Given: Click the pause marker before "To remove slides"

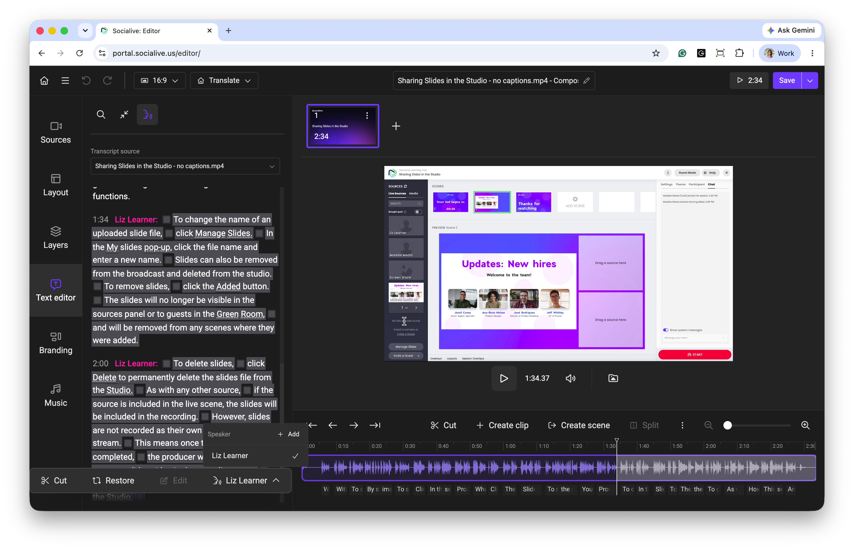Looking at the screenshot, I should tap(97, 286).
